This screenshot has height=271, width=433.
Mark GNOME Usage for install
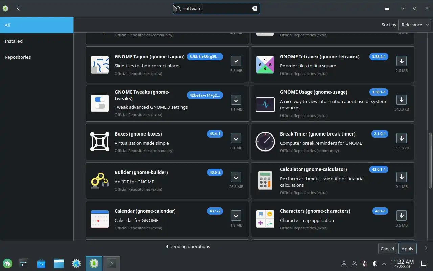[x=402, y=100]
